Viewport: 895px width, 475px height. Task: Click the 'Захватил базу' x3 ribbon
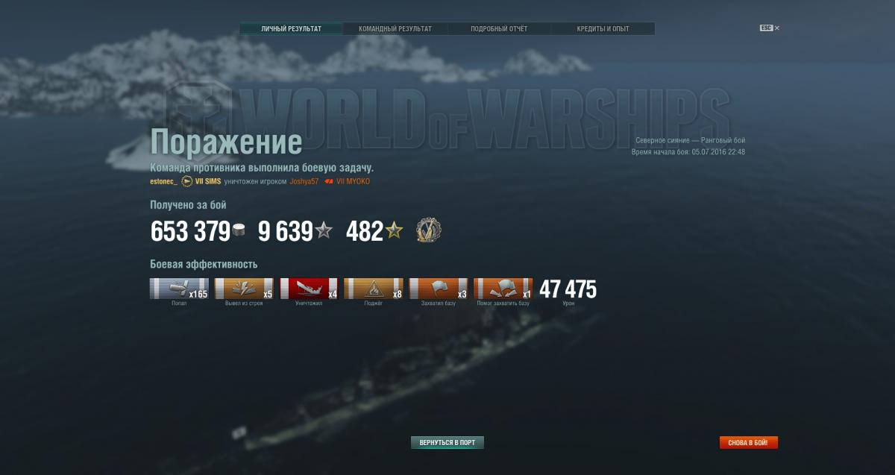439,289
